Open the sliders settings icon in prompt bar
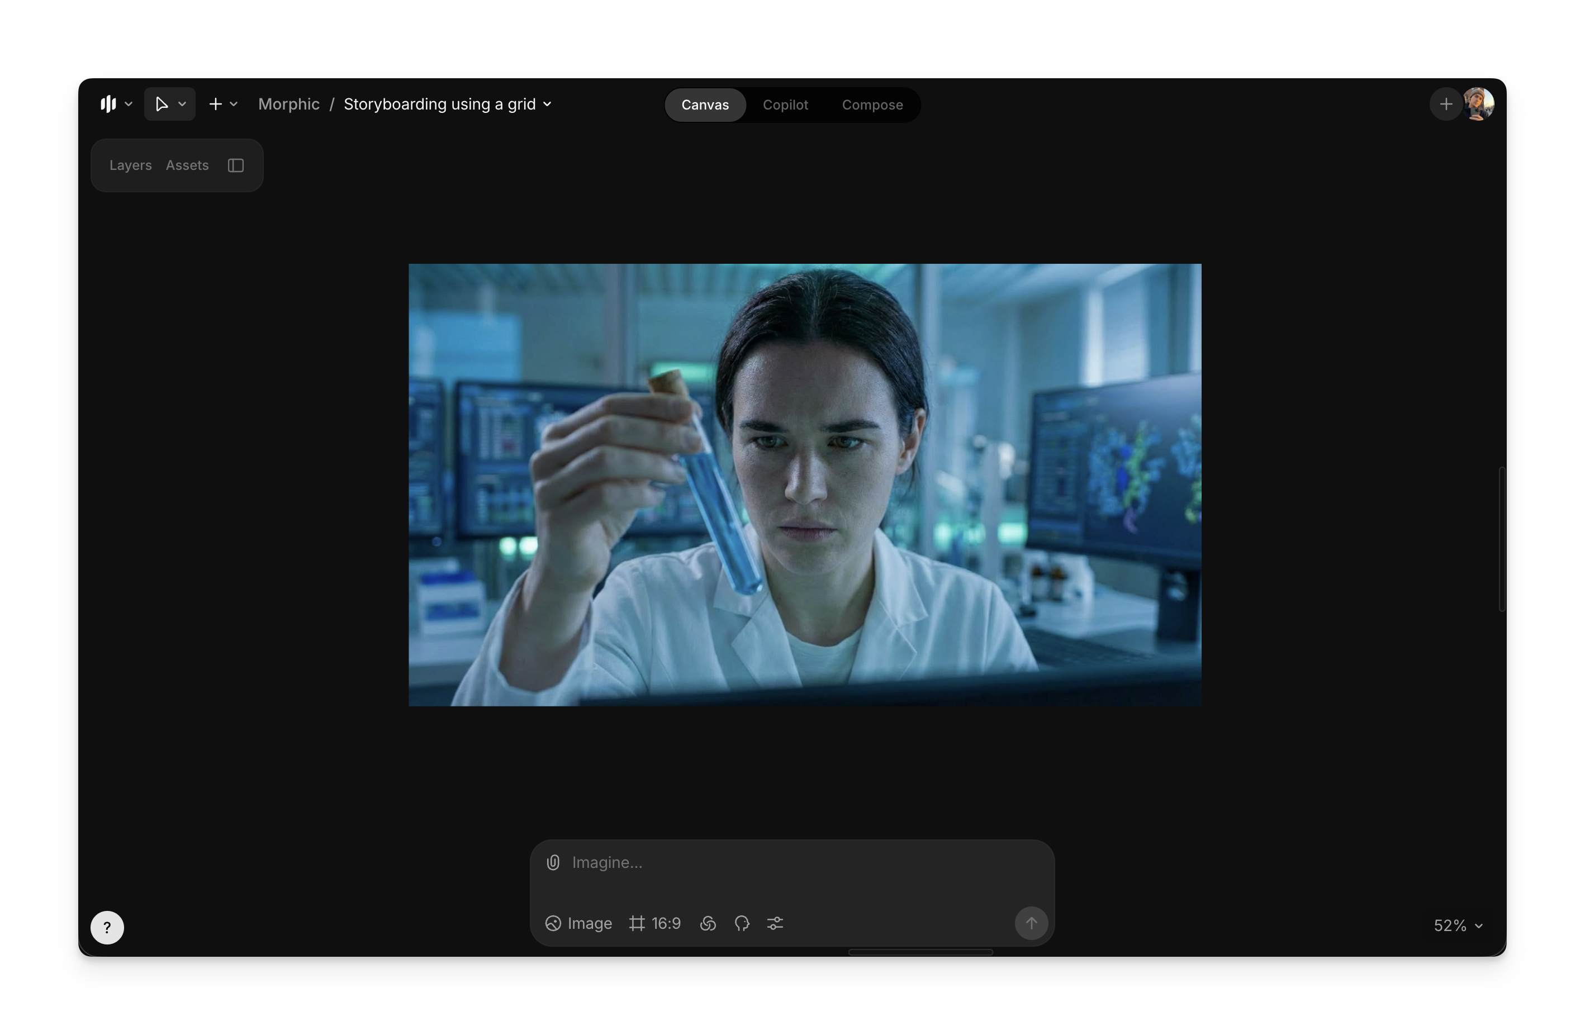The height and width of the screenshot is (1035, 1585). pos(775,923)
